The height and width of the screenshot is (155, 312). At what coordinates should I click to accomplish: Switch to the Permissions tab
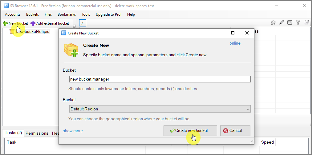37,133
